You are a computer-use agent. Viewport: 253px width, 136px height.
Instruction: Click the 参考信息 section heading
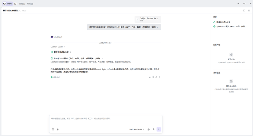coord(217,73)
